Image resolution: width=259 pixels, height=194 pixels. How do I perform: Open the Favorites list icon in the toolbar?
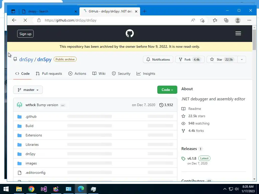[215, 20]
